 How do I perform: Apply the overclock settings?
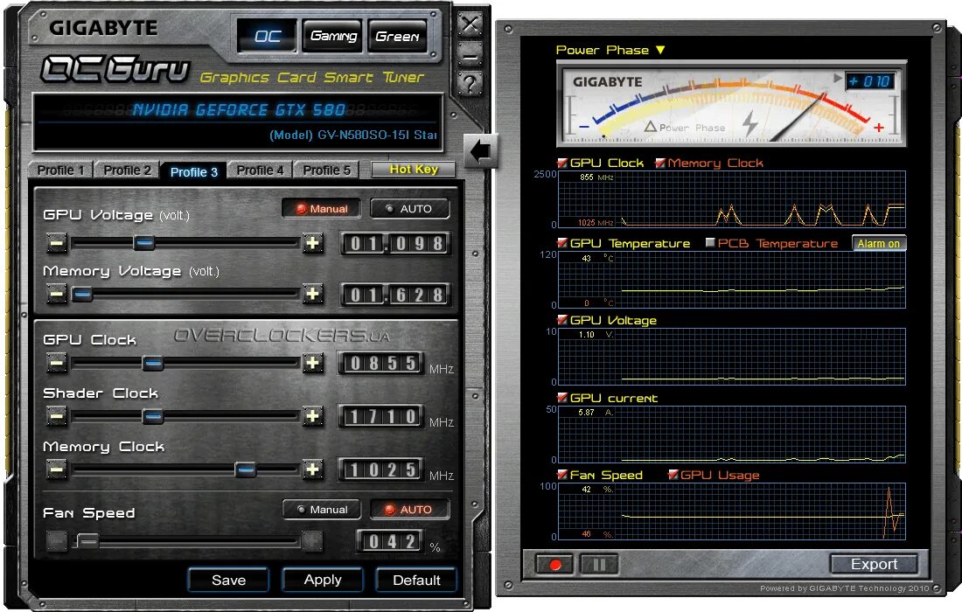click(322, 581)
